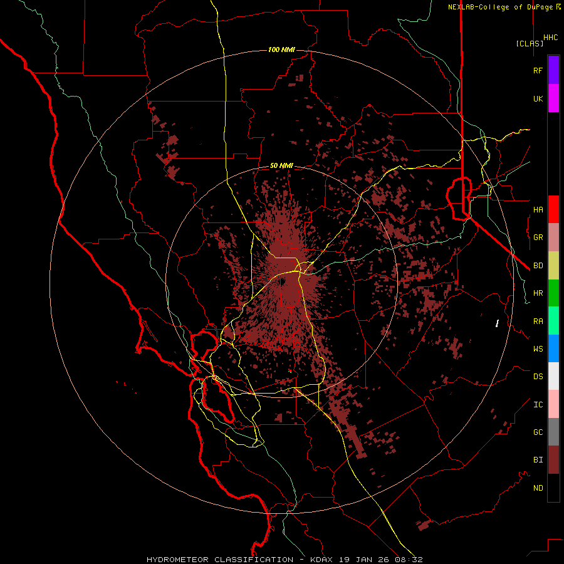The height and width of the screenshot is (564, 564).
Task: Click the HHC product code label
Action: (550, 38)
